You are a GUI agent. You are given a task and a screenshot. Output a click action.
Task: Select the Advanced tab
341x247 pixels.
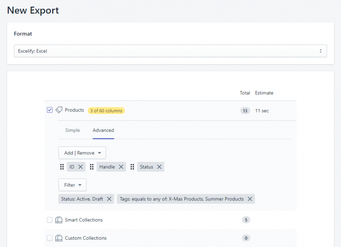pos(103,130)
